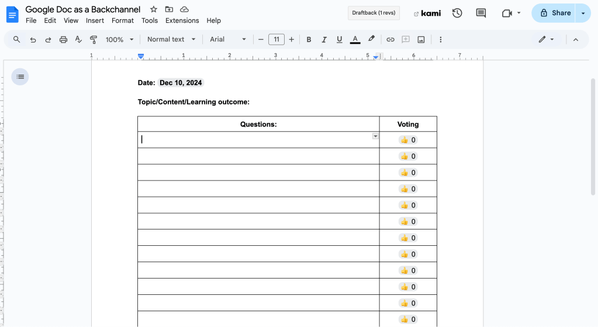Click the Print icon in toolbar
598x327 pixels.
(x=63, y=40)
